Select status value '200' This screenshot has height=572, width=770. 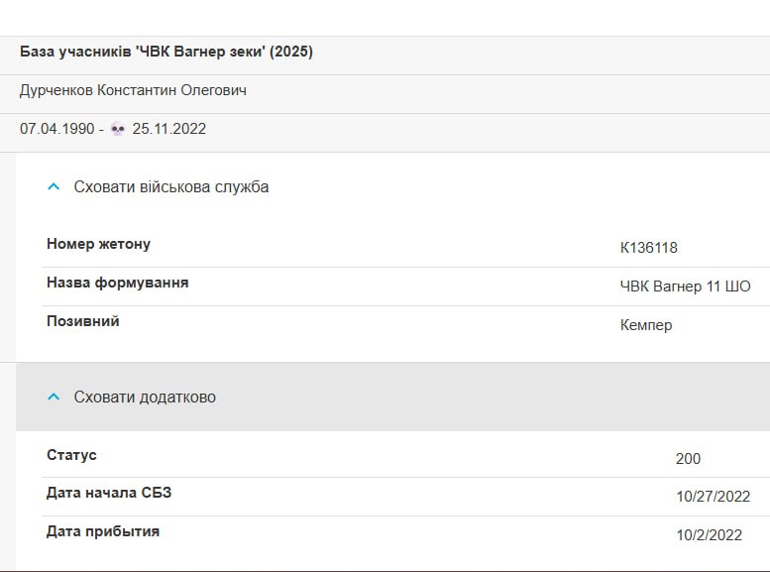pos(688,459)
